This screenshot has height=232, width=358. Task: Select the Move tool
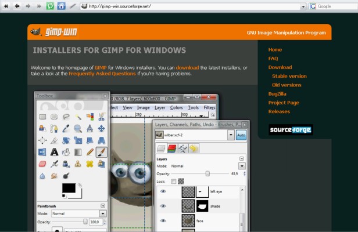(101, 129)
